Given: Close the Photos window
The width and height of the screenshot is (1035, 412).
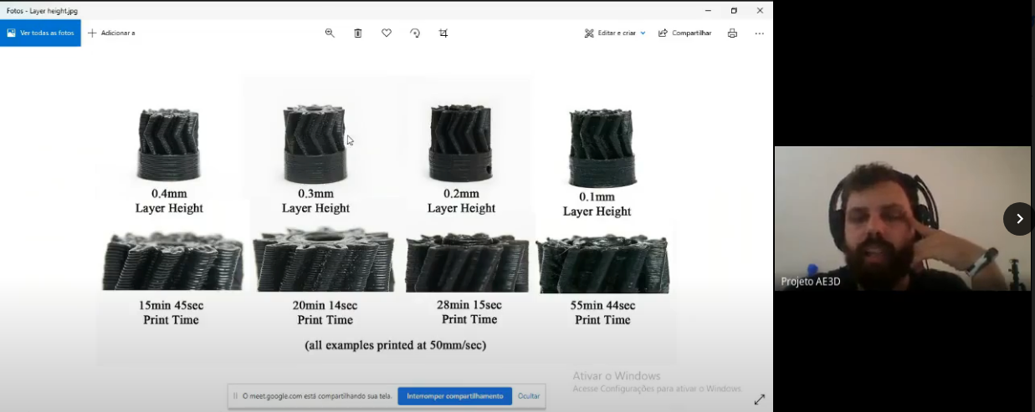Looking at the screenshot, I should 760,10.
